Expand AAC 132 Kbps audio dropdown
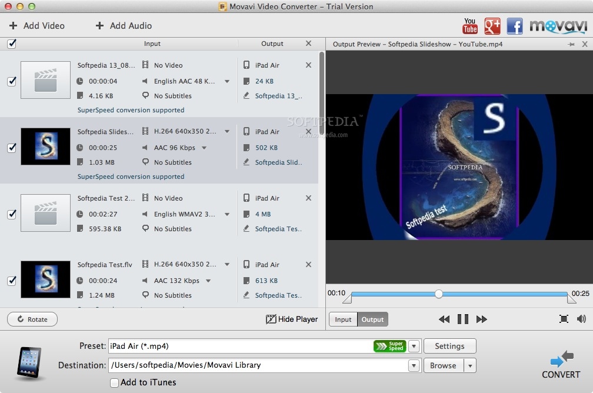The image size is (593, 393). 208,281
